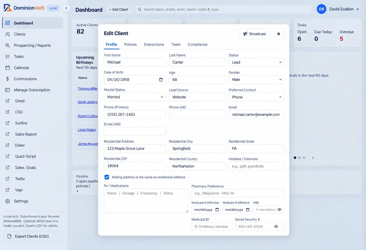The width and height of the screenshot is (366, 250).
Task: Switch to the Interactions tab
Action: [x=154, y=45]
